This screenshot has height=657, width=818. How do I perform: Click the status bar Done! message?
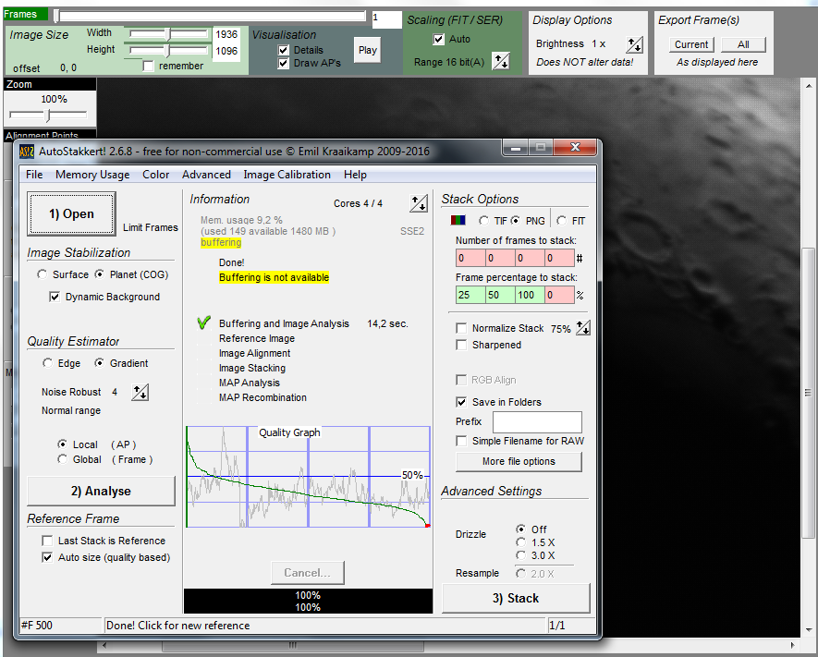click(324, 626)
